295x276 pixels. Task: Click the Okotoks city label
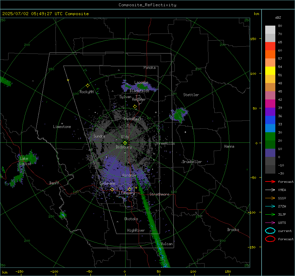(x=131, y=219)
